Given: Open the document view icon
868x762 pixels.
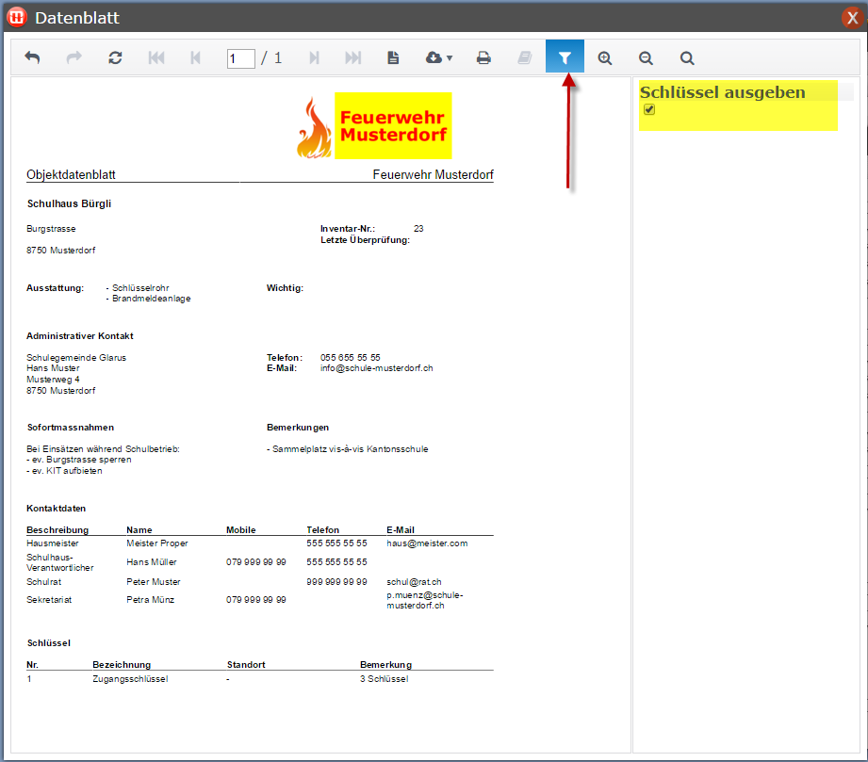Looking at the screenshot, I should coord(393,57).
